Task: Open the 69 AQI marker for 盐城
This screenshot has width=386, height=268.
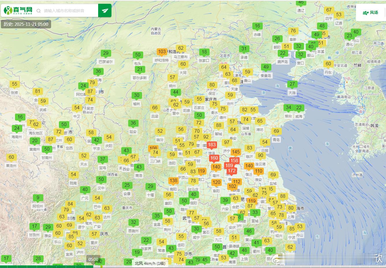Action: [x=273, y=175]
